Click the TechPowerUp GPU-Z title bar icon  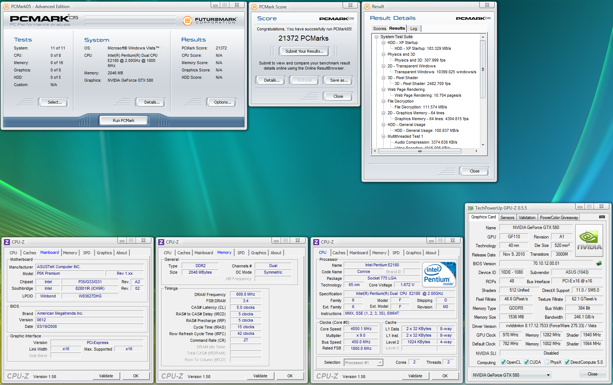470,208
